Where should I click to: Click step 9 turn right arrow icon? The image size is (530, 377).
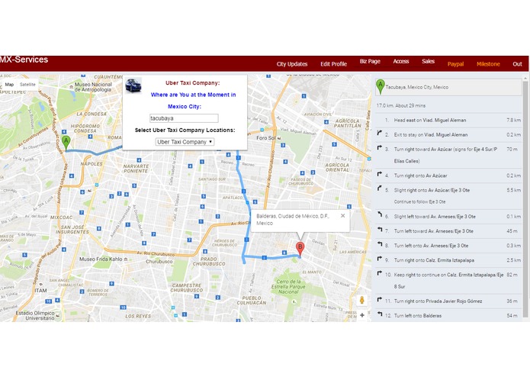(x=380, y=259)
